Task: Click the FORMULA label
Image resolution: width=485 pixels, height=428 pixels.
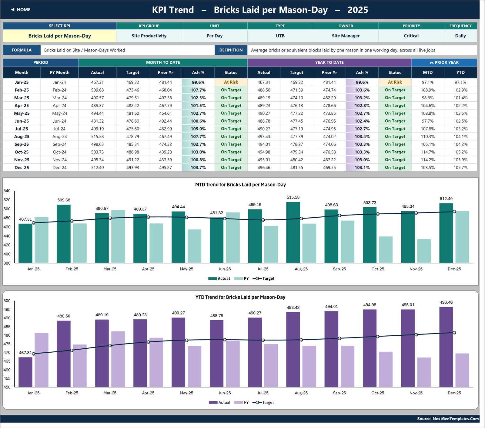Action: pyautogui.click(x=22, y=50)
